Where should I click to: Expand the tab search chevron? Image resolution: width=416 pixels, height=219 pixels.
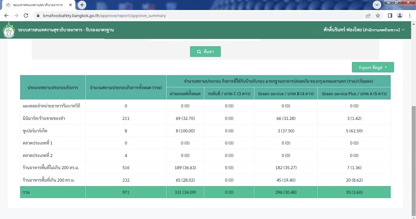pyautogui.click(x=377, y=5)
